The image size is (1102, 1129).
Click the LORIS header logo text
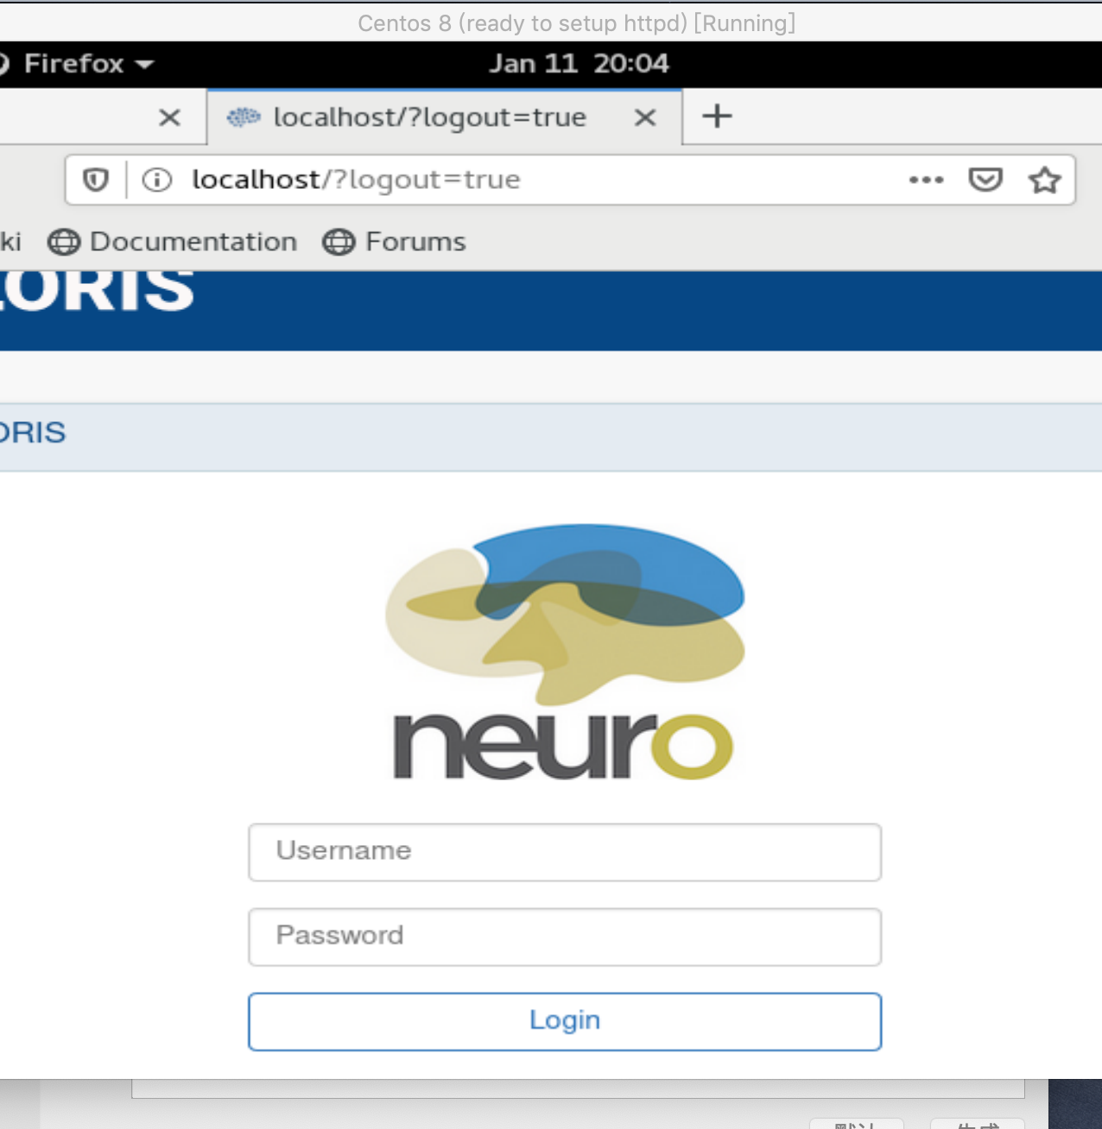pos(97,290)
